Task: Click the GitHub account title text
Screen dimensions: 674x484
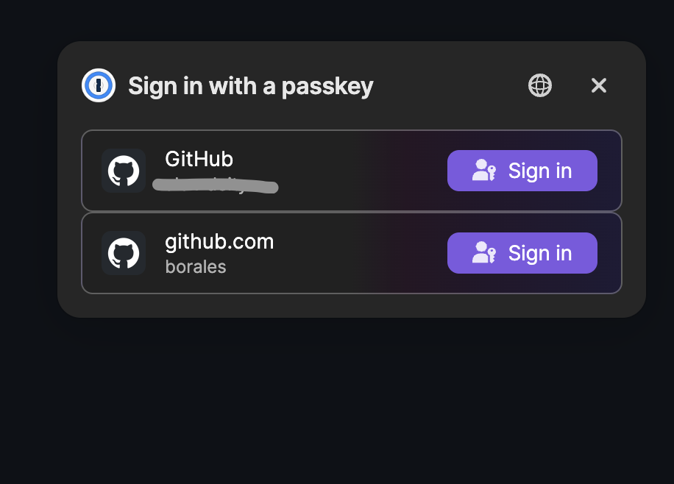Action: pyautogui.click(x=199, y=159)
